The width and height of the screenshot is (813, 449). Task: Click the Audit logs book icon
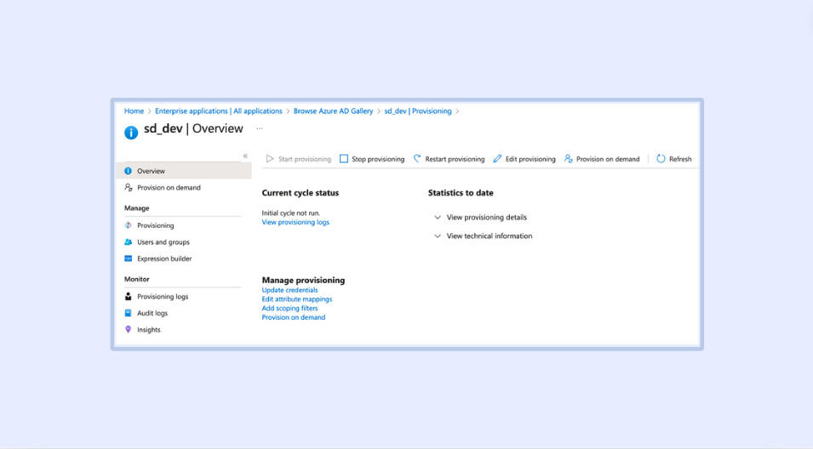click(x=128, y=313)
